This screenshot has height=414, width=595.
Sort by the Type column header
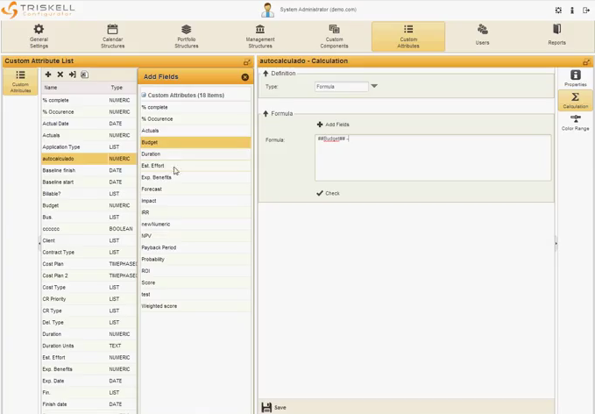[x=122, y=88]
